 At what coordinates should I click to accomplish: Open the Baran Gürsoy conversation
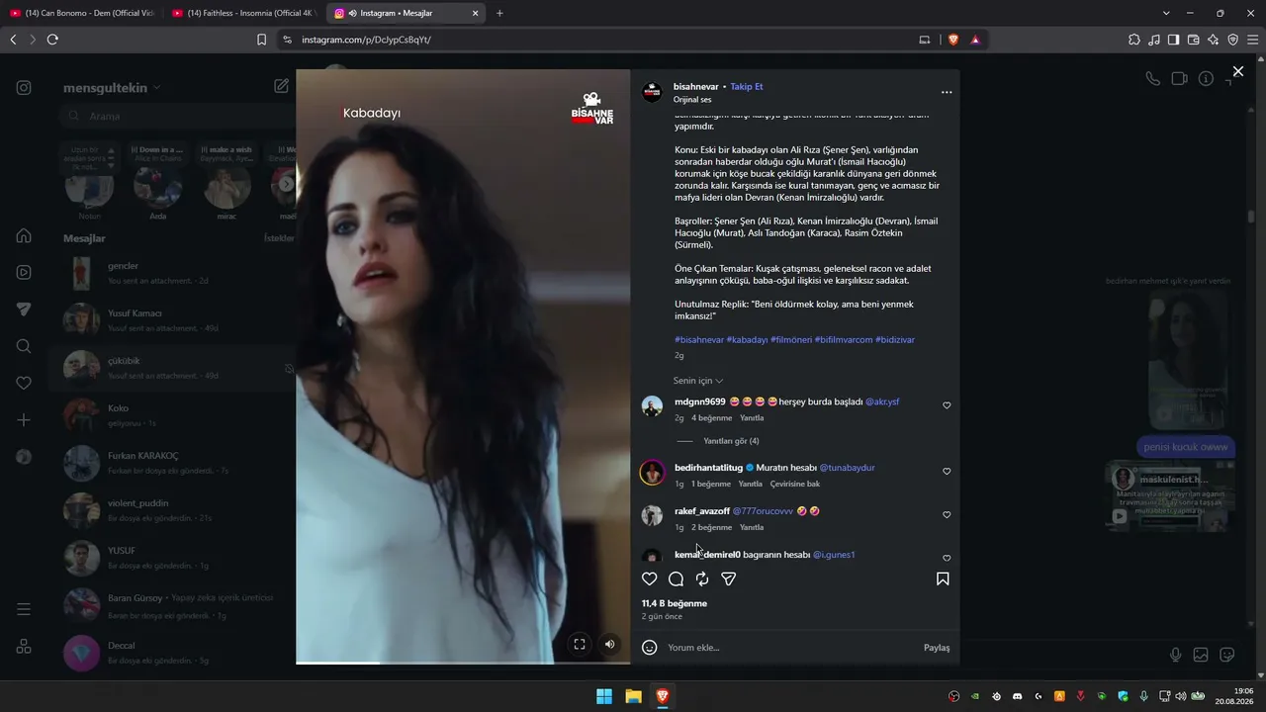coord(173,605)
